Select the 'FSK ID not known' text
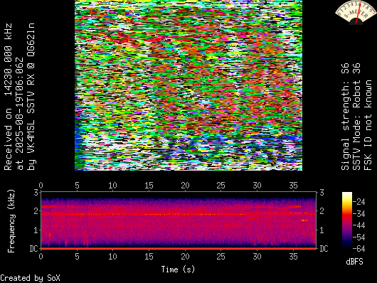The height and width of the screenshot is (283, 377). (368, 125)
